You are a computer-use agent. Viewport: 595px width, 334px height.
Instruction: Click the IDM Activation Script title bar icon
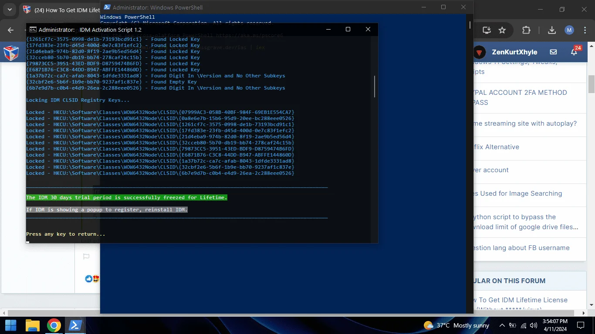pyautogui.click(x=33, y=30)
